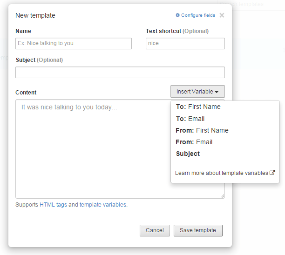The image size is (285, 255).
Task: Grab the Content textarea resize handle
Action: [222, 196]
